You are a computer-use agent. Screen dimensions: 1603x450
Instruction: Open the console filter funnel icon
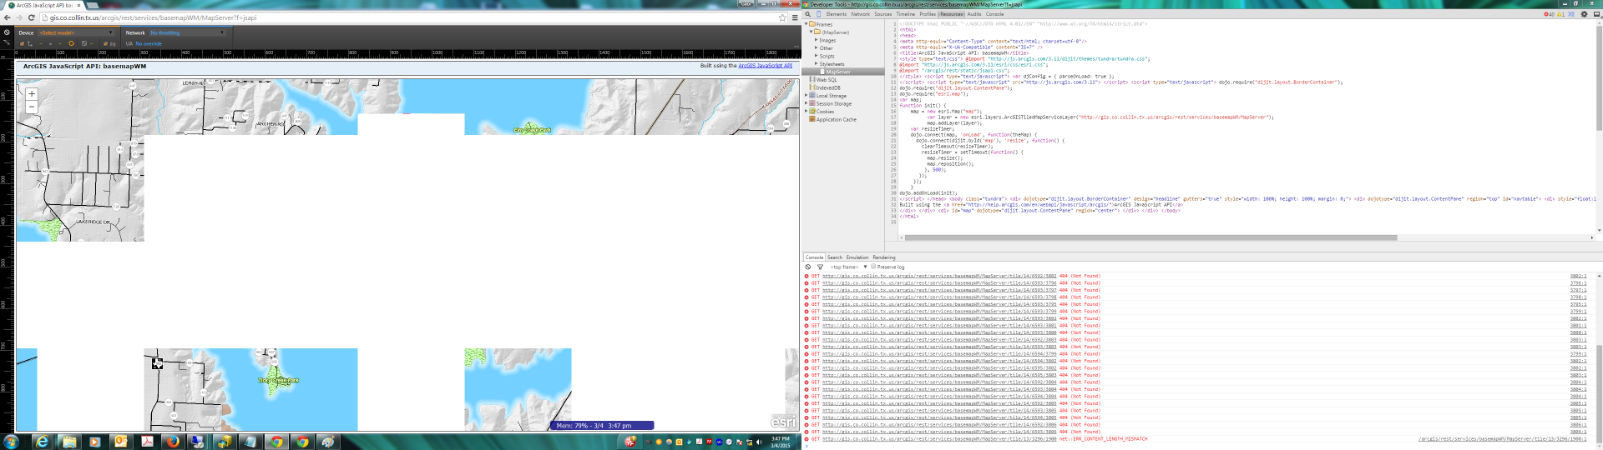click(x=820, y=267)
